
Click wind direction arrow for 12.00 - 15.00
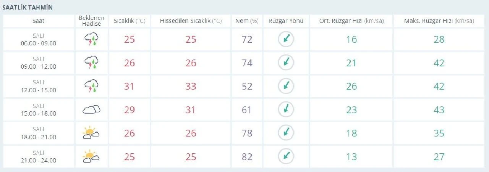[x=286, y=86]
